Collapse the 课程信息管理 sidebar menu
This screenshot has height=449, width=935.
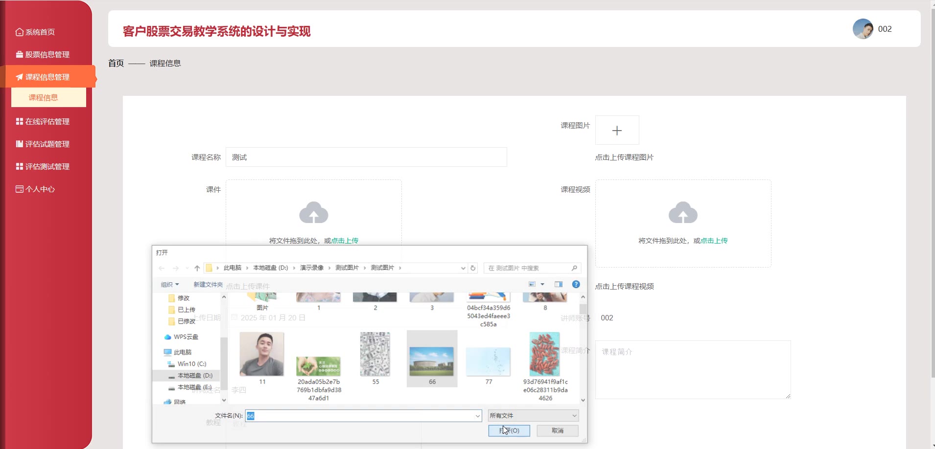coord(47,77)
